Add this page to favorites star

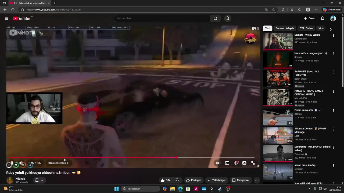click(274, 10)
